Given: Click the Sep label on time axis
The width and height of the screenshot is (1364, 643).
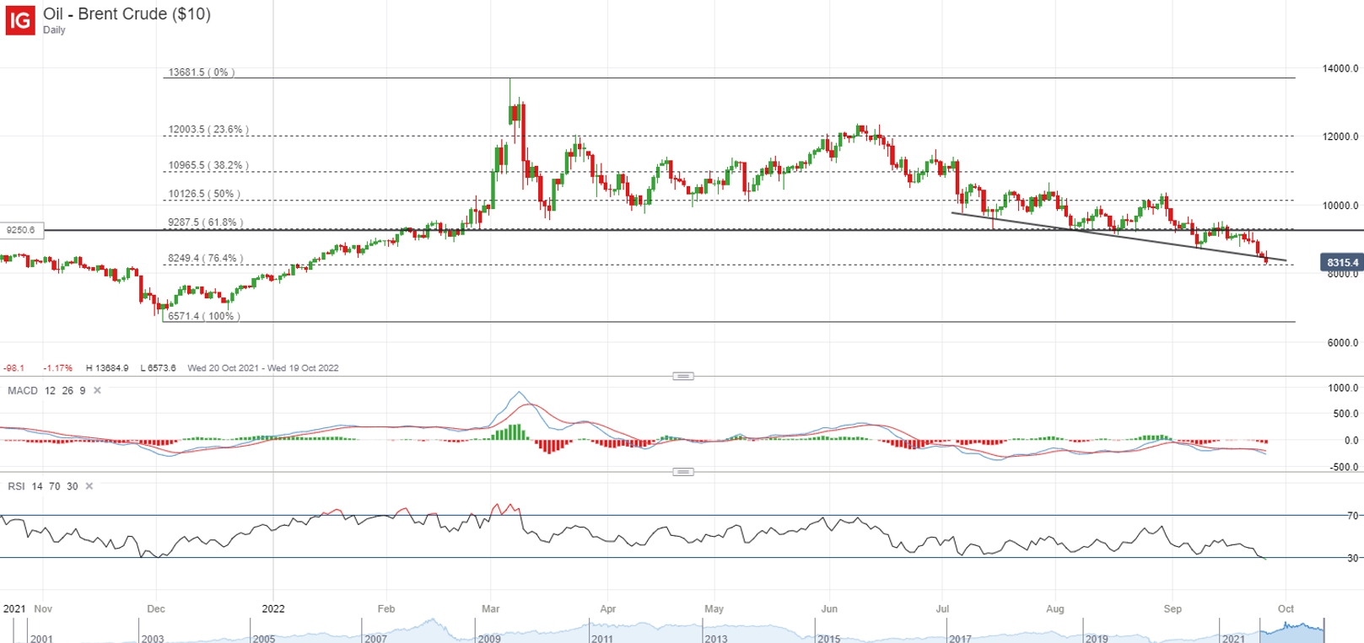Looking at the screenshot, I should click(x=1172, y=608).
